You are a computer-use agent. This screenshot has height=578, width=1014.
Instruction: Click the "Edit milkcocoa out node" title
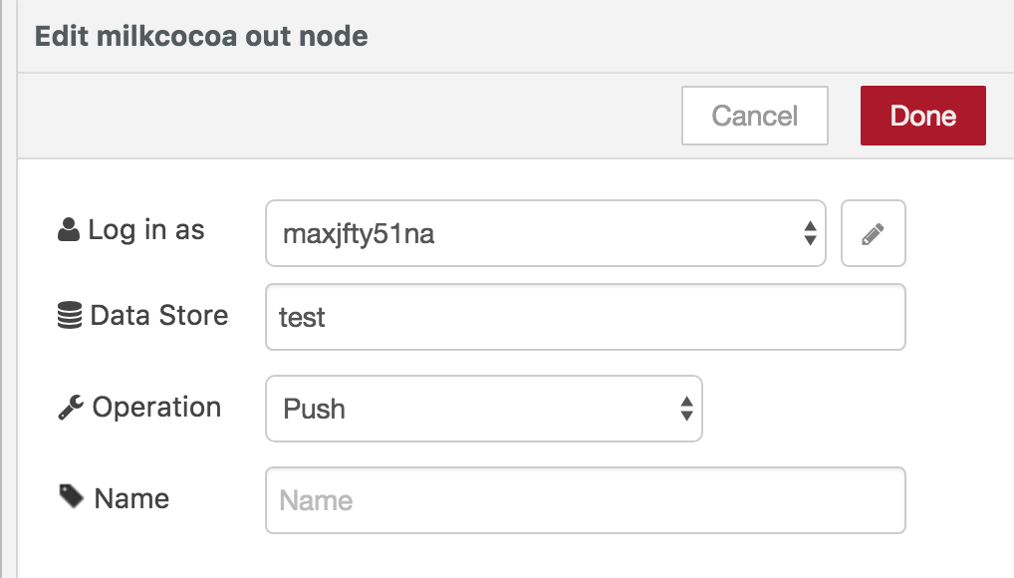[x=201, y=37]
